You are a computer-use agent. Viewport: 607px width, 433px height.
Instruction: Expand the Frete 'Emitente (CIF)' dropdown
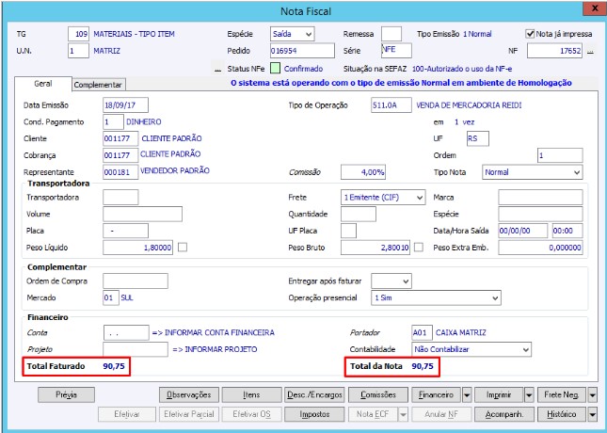click(x=383, y=197)
